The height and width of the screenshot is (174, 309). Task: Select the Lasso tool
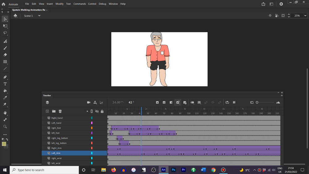[5, 33]
